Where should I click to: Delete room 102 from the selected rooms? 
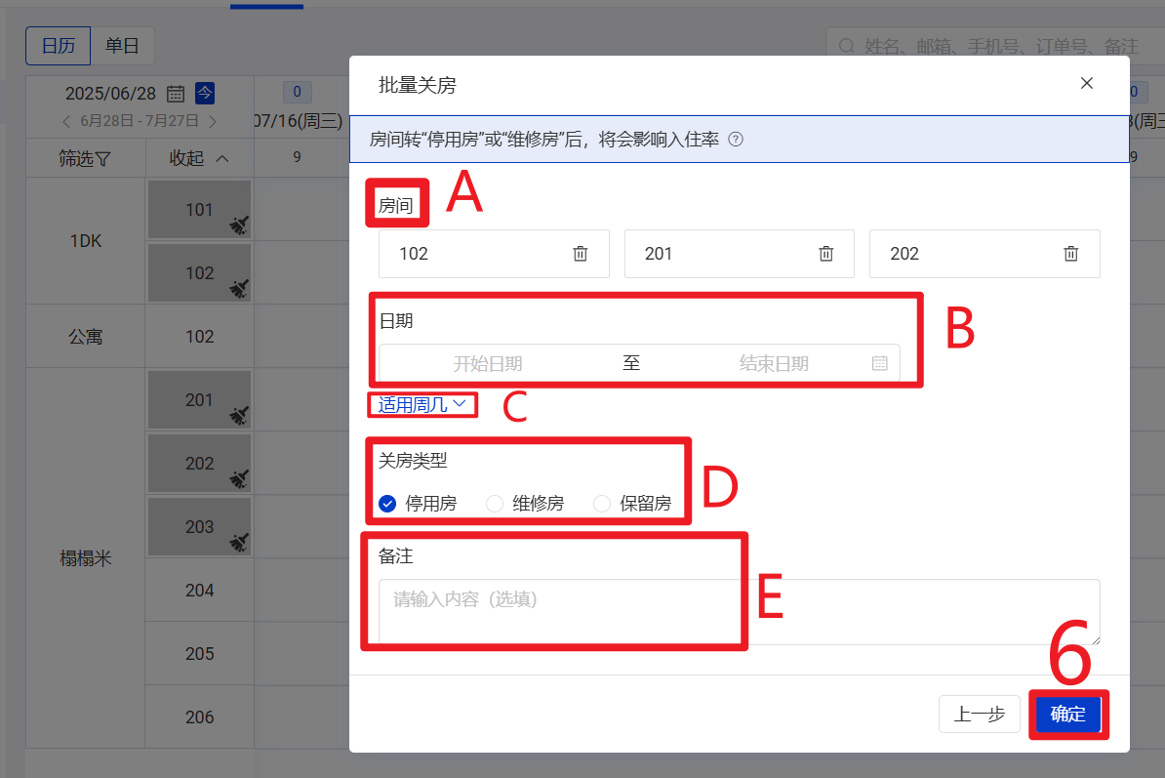click(580, 254)
